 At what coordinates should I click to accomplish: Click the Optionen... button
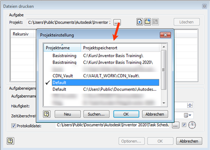(131, 141)
